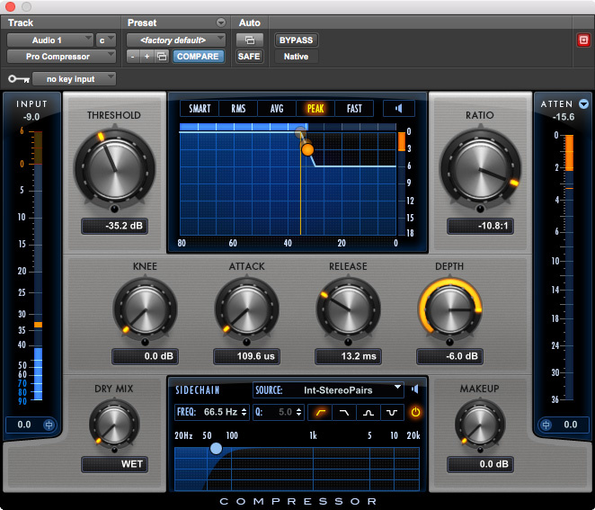Click the previous preset minus button
This screenshot has width=595, height=510.
tap(132, 57)
